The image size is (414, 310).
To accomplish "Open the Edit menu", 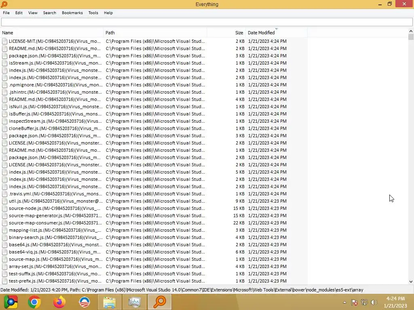I will 19,13.
